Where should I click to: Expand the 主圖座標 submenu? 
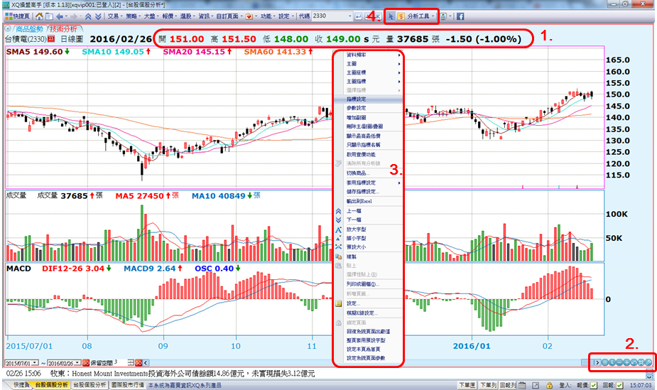[x=369, y=72]
